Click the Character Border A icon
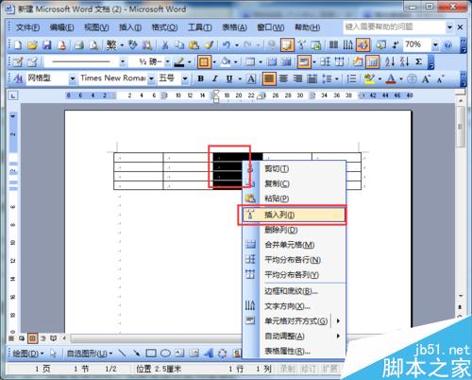 [251, 78]
